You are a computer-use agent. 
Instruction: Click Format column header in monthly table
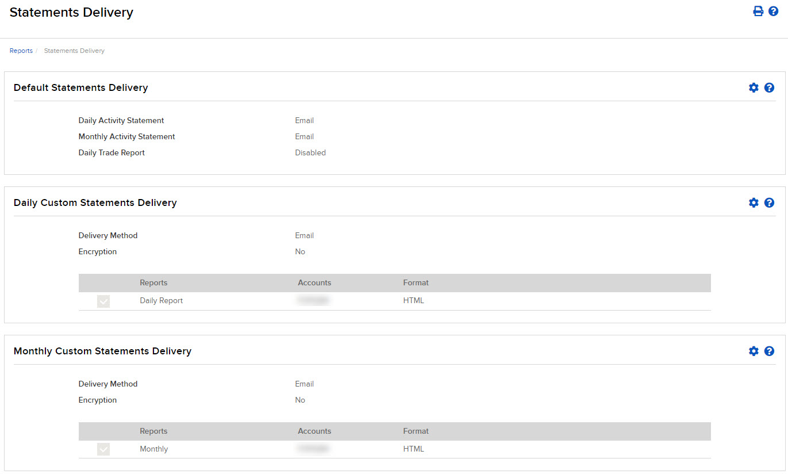click(x=416, y=431)
